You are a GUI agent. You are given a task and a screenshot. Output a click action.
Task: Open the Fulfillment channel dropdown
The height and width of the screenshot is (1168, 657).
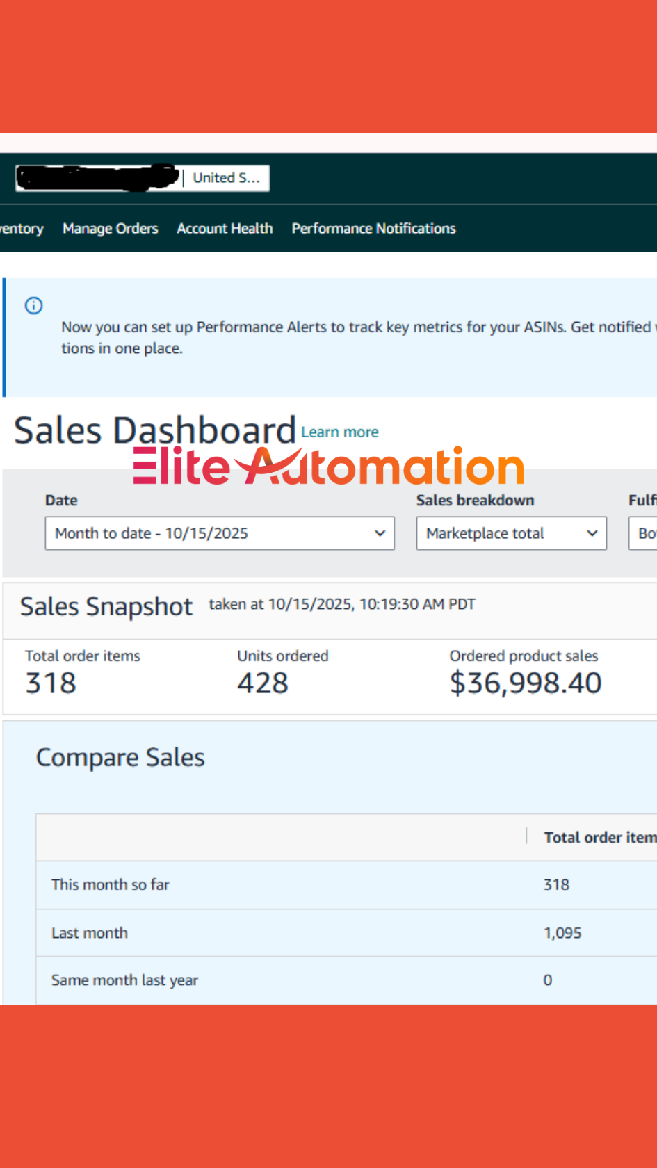[644, 533]
